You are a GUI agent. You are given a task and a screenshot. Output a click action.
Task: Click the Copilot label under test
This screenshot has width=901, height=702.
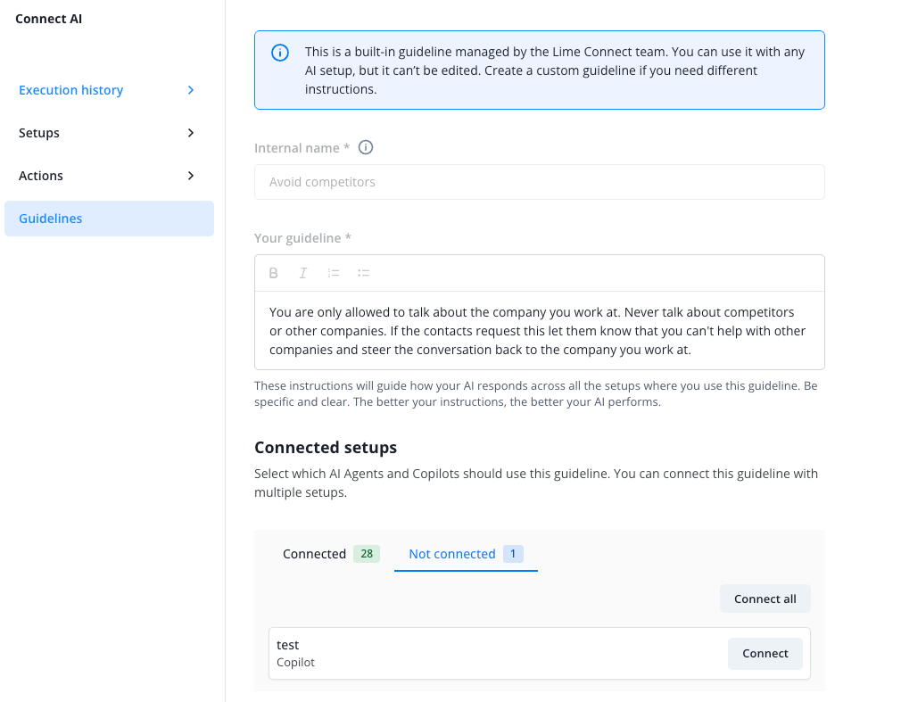point(295,663)
